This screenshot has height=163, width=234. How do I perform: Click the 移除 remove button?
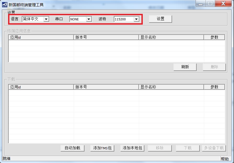click(x=160, y=148)
